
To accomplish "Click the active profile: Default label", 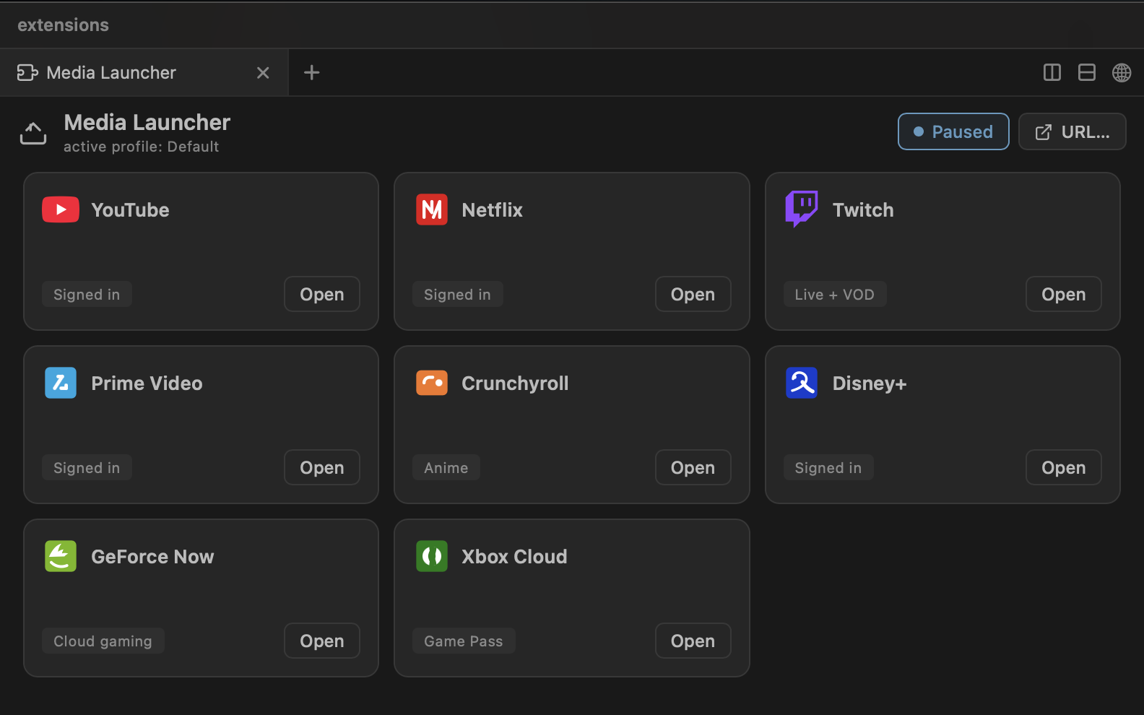I will click(141, 147).
